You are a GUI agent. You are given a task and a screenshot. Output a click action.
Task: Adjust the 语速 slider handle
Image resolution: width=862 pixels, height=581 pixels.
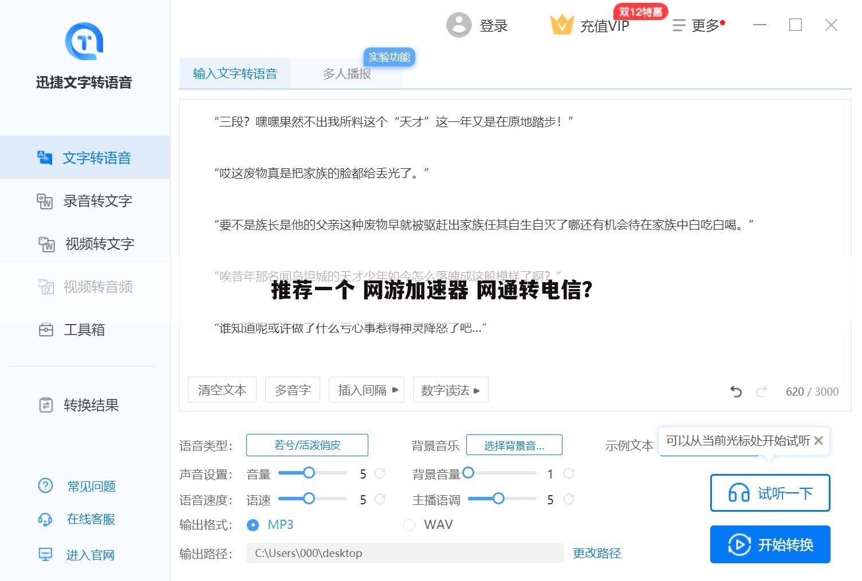tap(309, 499)
